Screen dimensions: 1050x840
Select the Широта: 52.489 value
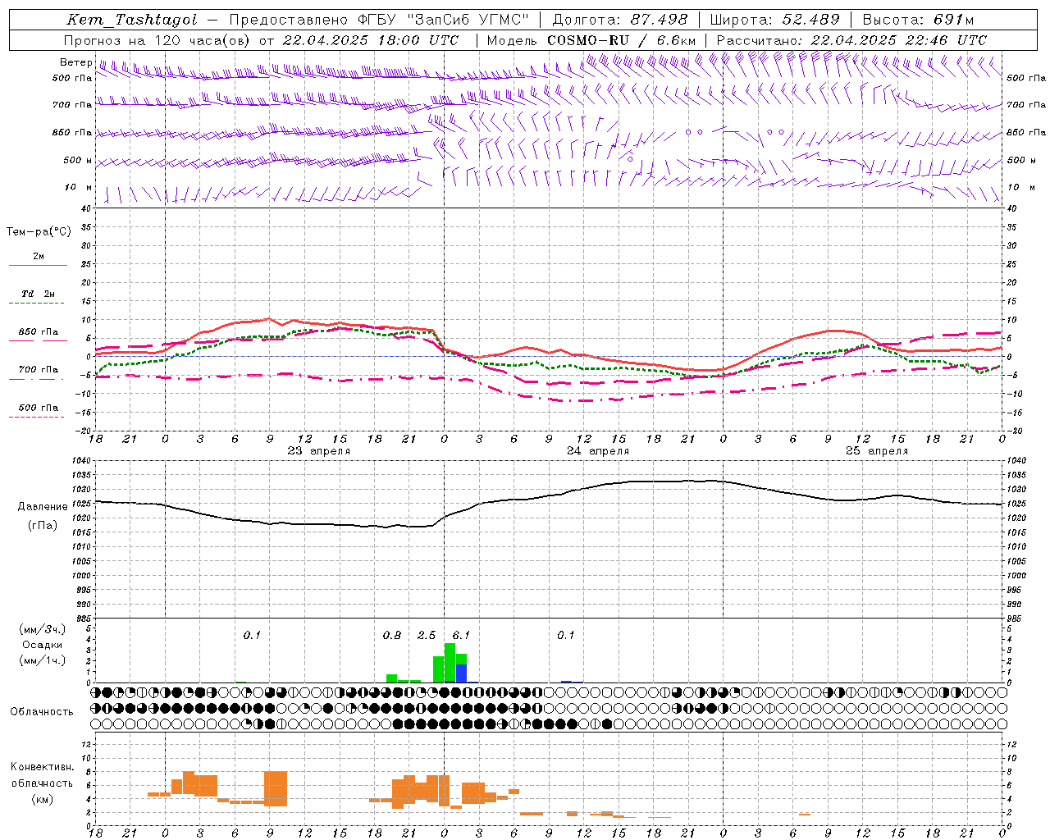[x=774, y=20]
